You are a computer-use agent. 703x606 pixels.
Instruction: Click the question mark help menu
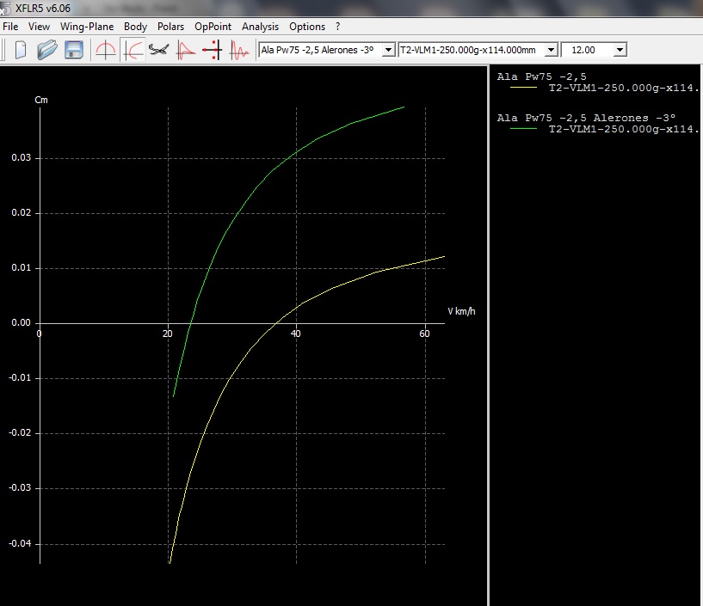pyautogui.click(x=338, y=27)
